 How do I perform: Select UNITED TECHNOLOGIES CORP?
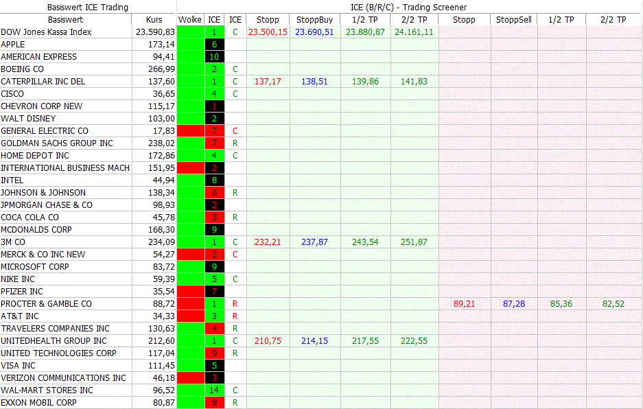(x=58, y=353)
